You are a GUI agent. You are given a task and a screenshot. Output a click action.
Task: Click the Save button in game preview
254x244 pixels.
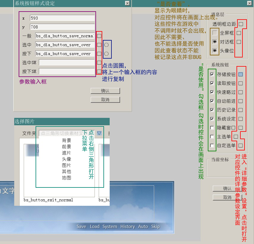(81, 226)
